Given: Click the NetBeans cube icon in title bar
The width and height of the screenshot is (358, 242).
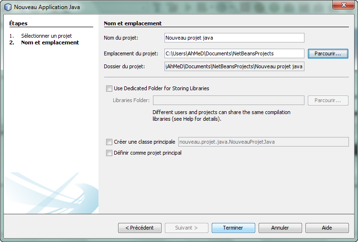Looking at the screenshot, I should tap(8, 7).
